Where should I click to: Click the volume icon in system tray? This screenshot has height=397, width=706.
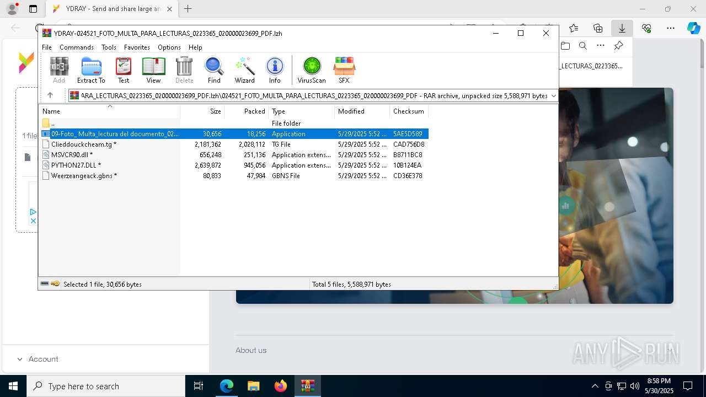pyautogui.click(x=635, y=386)
